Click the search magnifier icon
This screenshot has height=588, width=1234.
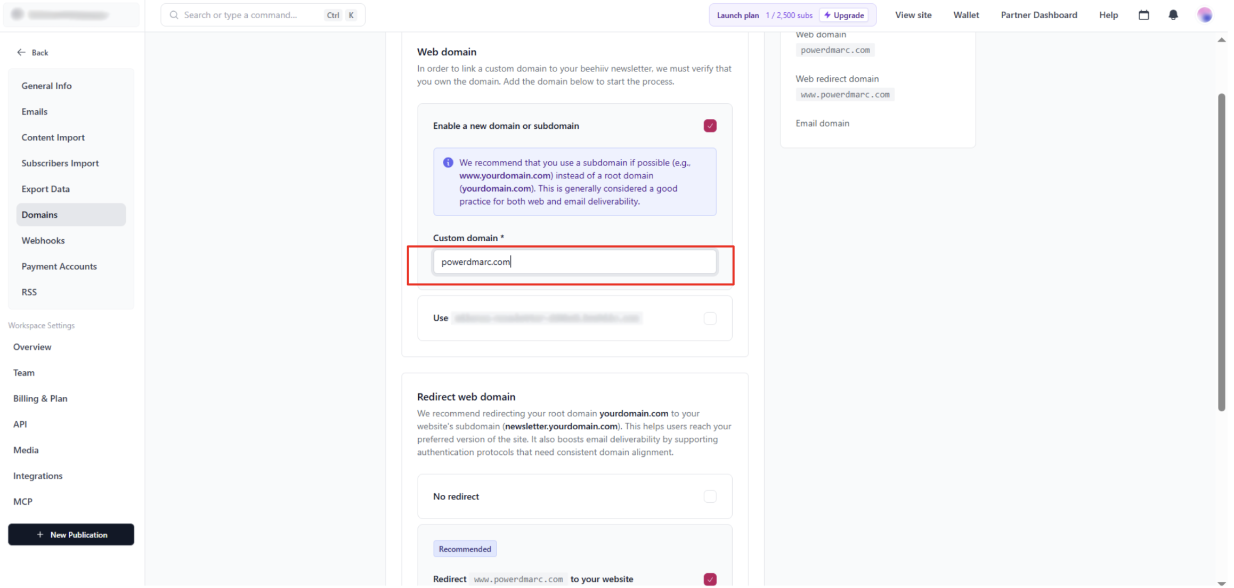[174, 15]
